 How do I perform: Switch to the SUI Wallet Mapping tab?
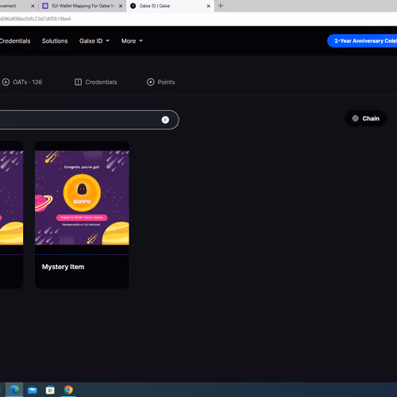[x=83, y=6]
